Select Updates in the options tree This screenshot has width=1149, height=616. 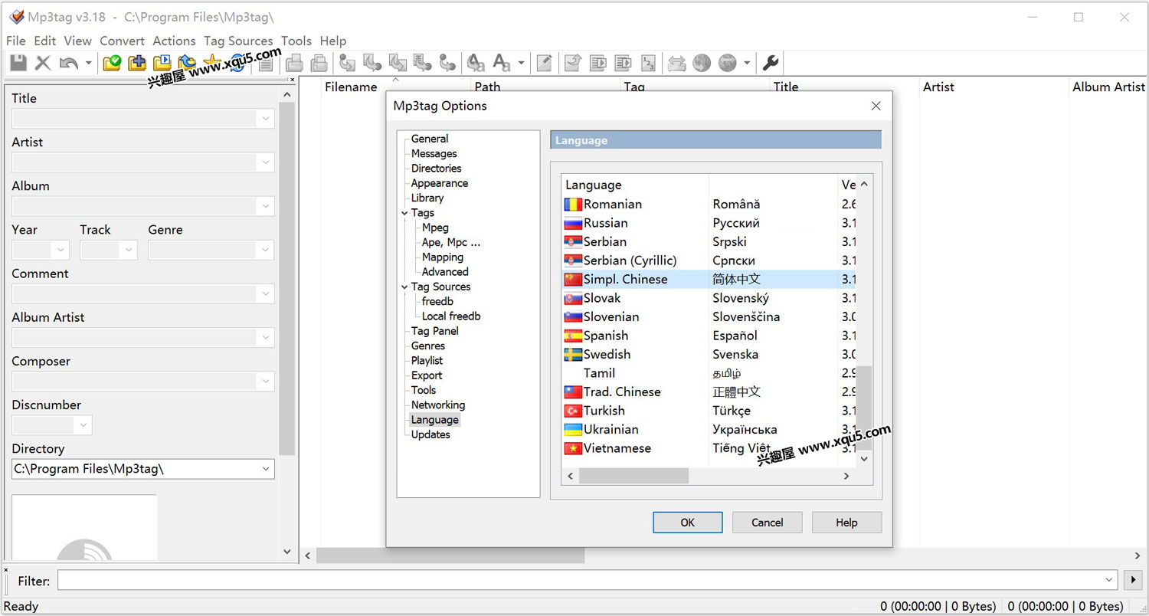(x=430, y=434)
